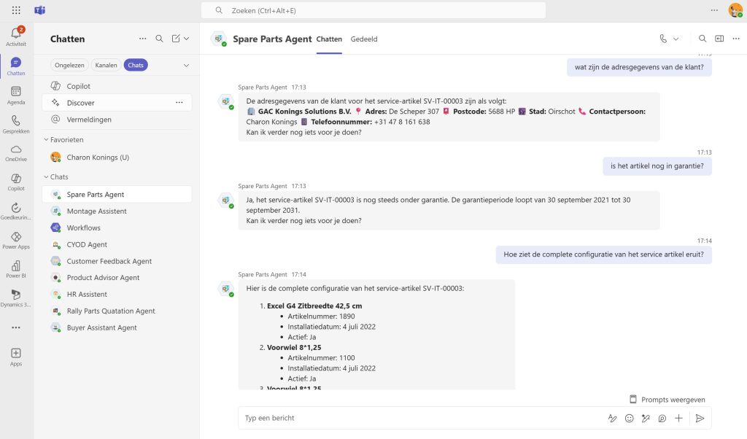Open Power BI from the left rail
The height and width of the screenshot is (439, 747).
tap(16, 269)
